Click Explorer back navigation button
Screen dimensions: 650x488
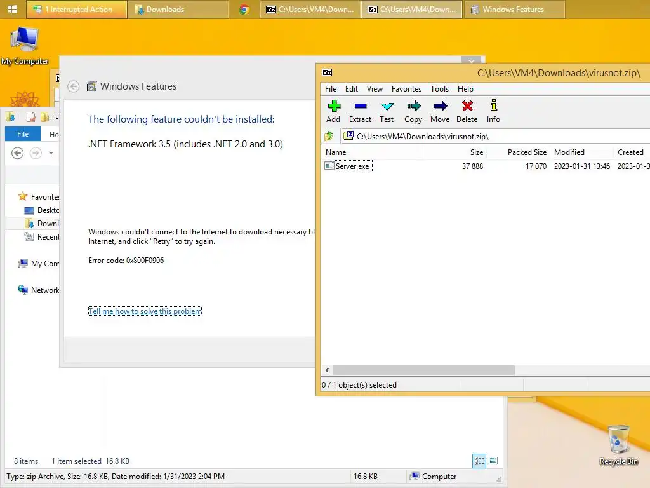click(17, 153)
